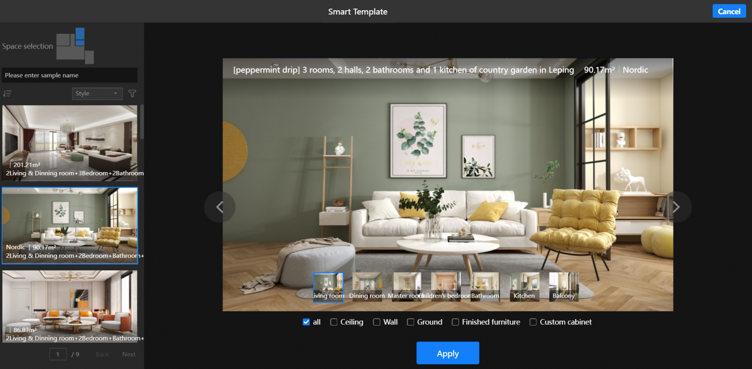Tick the Wall checkbox

(x=377, y=322)
